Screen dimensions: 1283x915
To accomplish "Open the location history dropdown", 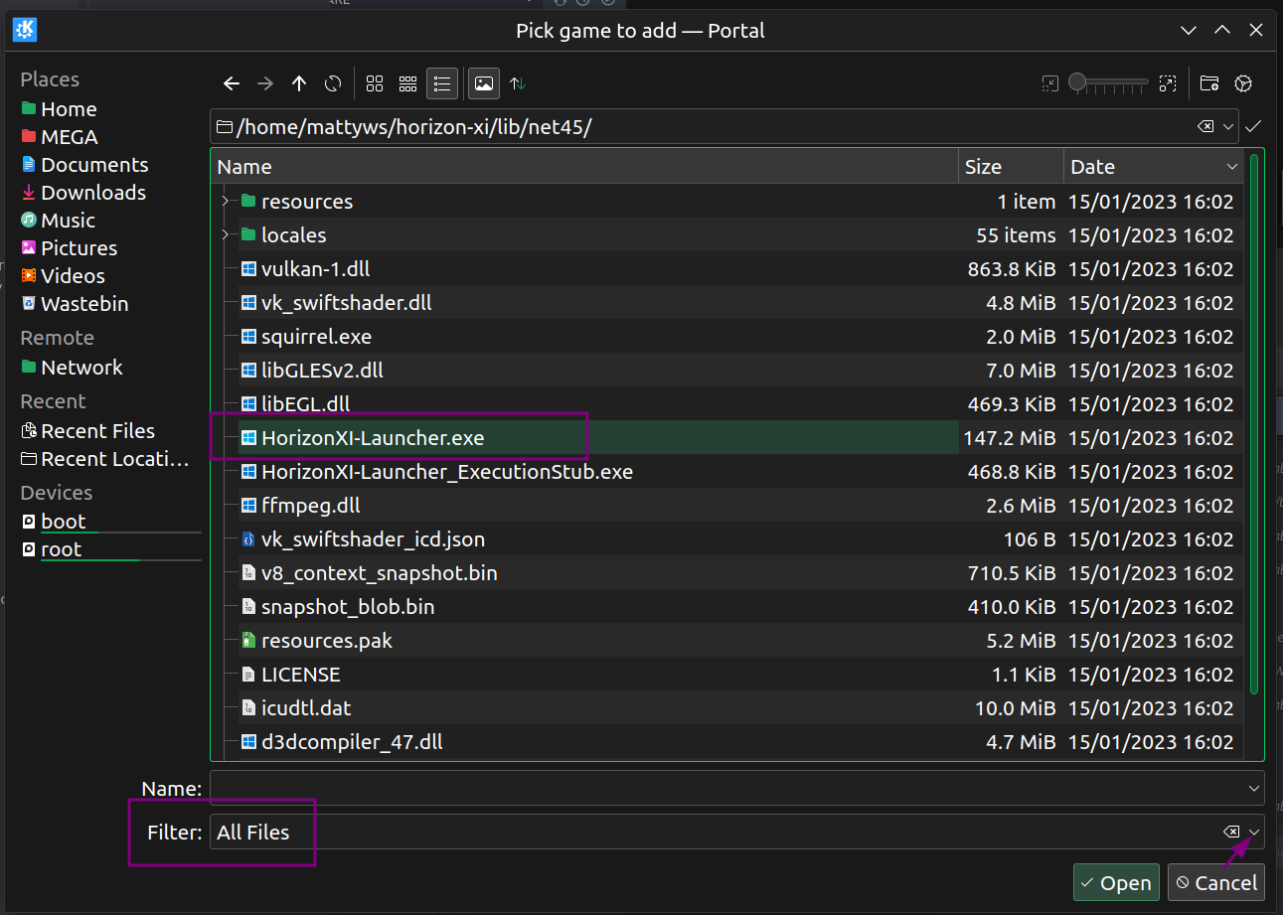I will coord(1228,126).
